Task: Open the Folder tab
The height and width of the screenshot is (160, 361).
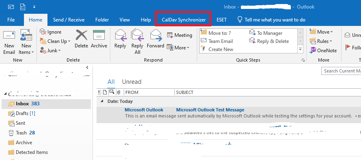Action: coord(102,20)
